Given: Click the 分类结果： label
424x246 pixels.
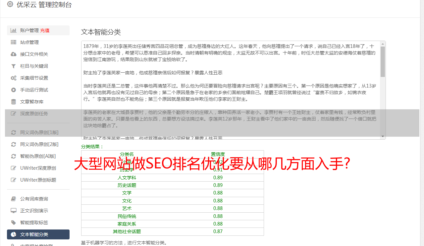Looking at the screenshot, I should click(92, 147).
